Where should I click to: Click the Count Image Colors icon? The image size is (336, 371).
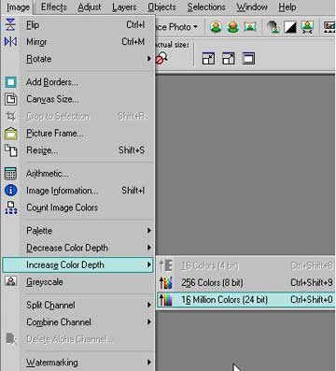pyautogui.click(x=10, y=207)
